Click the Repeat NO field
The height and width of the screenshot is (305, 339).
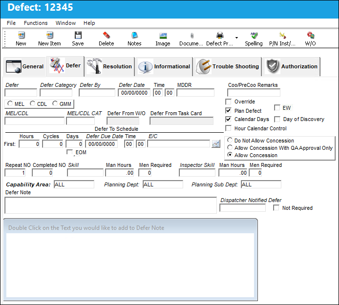pyautogui.click(x=15, y=173)
